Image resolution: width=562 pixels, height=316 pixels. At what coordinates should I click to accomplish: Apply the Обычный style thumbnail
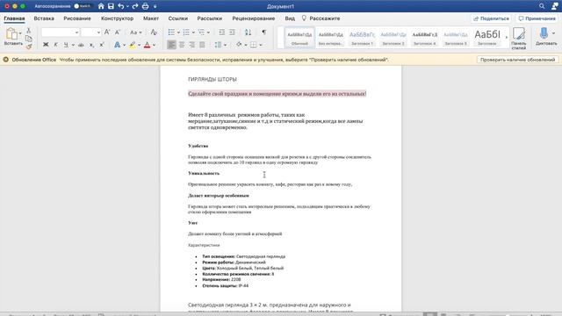[299, 38]
